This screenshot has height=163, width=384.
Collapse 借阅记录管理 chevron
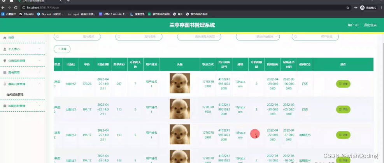click(39, 84)
